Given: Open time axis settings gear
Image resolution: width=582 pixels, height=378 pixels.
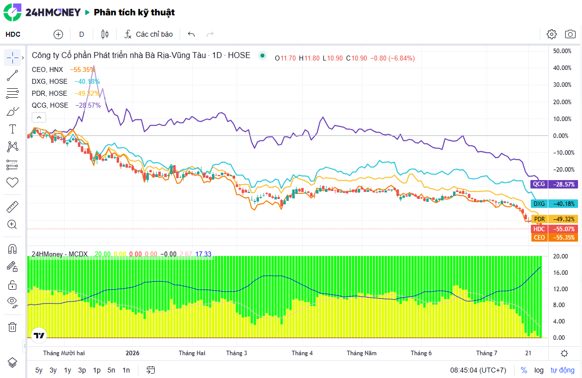Looking at the screenshot, I should coord(564,353).
